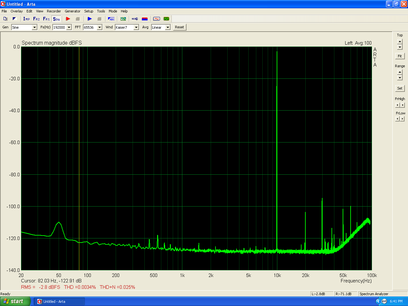Open the Mode menu
This screenshot has height=306, width=408.
point(113,11)
